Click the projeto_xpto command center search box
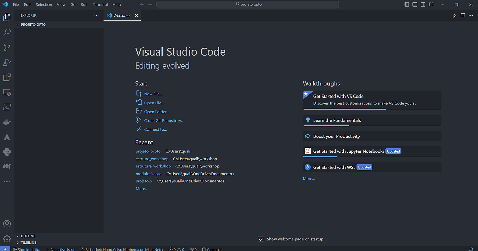The image size is (478, 251). [x=248, y=4]
